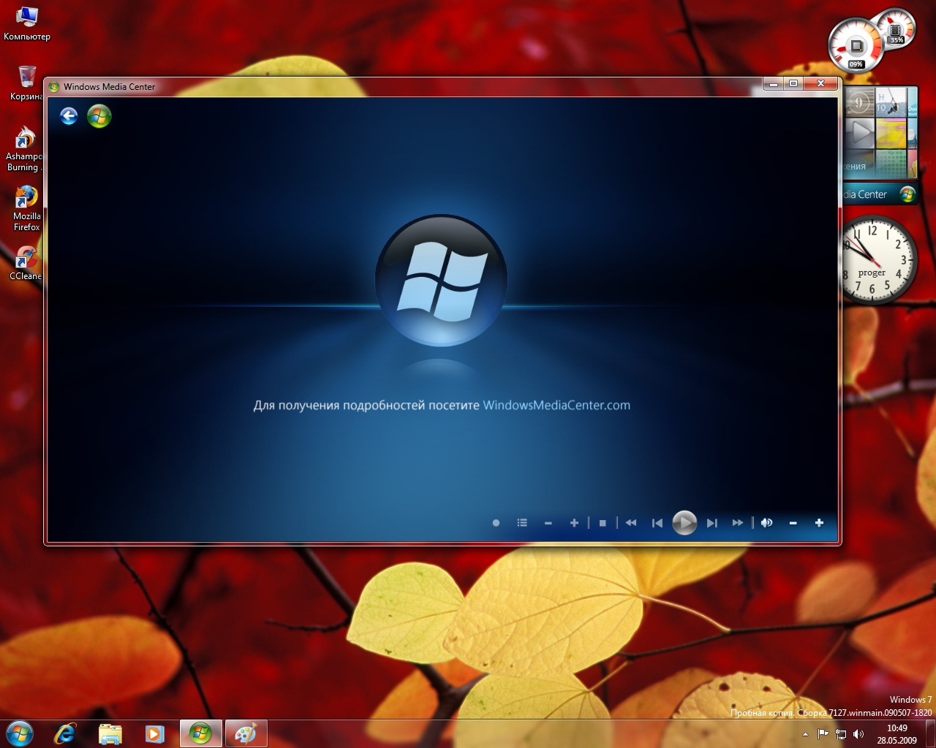This screenshot has height=748, width=936.
Task: Go back with the blue arrow button
Action: pyautogui.click(x=69, y=116)
